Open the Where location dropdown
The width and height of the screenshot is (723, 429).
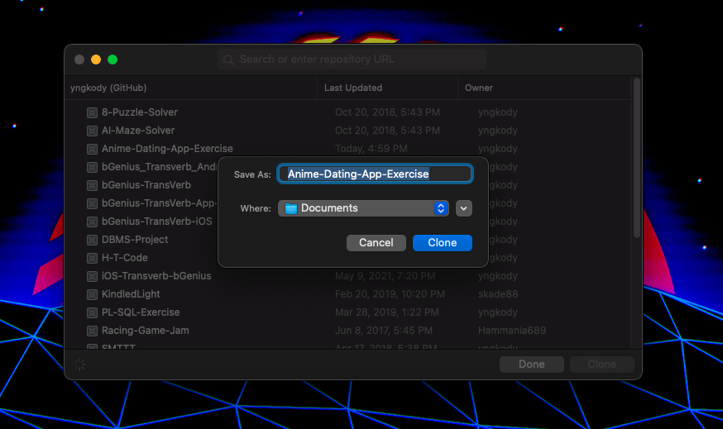[x=441, y=208]
